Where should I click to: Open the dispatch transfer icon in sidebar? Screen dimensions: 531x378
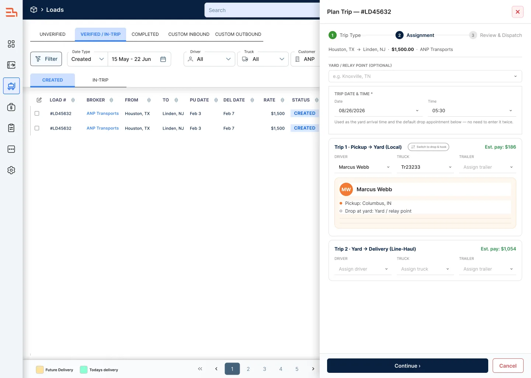pos(11,65)
